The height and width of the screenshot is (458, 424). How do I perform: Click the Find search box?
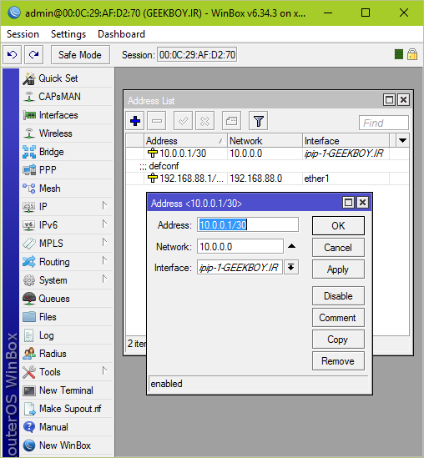(384, 123)
